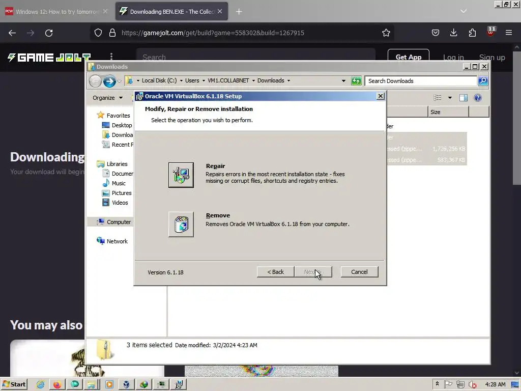Image resolution: width=521 pixels, height=391 pixels.
Task: Click the Game Jolt logo
Action: [x=49, y=57]
